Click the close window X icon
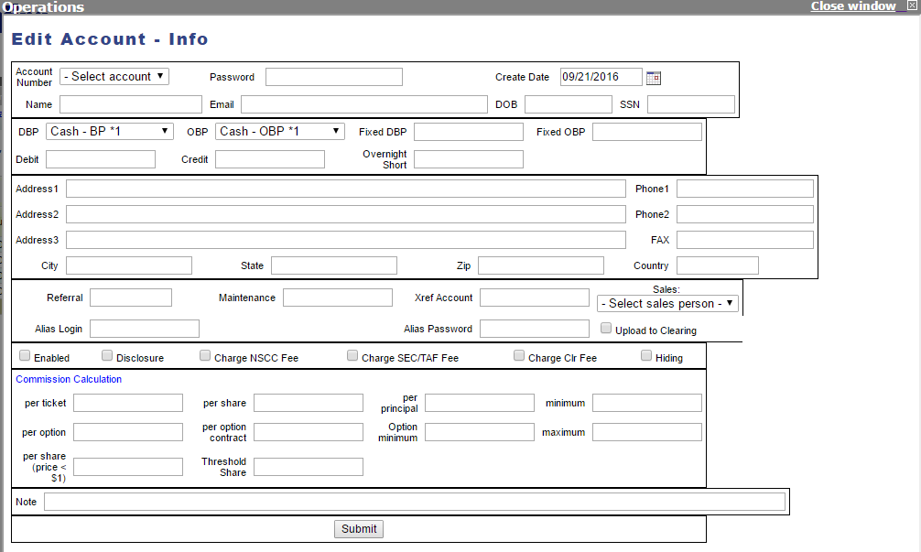The height and width of the screenshot is (552, 921). coord(912,5)
